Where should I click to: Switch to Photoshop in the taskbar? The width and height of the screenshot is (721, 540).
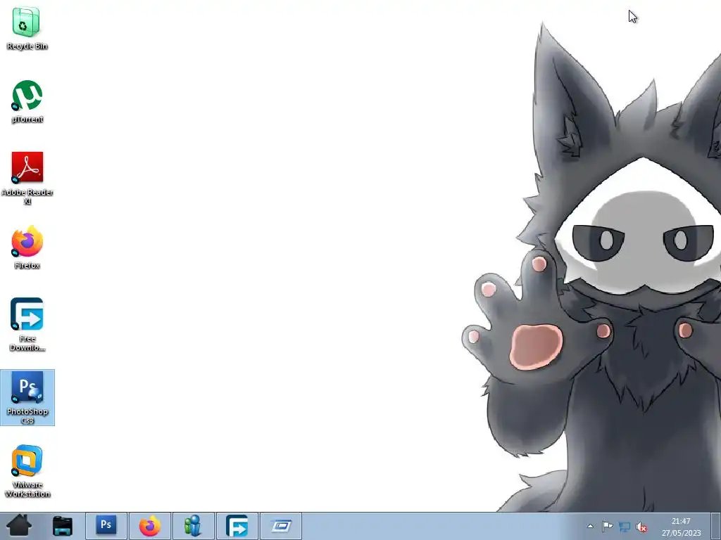[106, 526]
